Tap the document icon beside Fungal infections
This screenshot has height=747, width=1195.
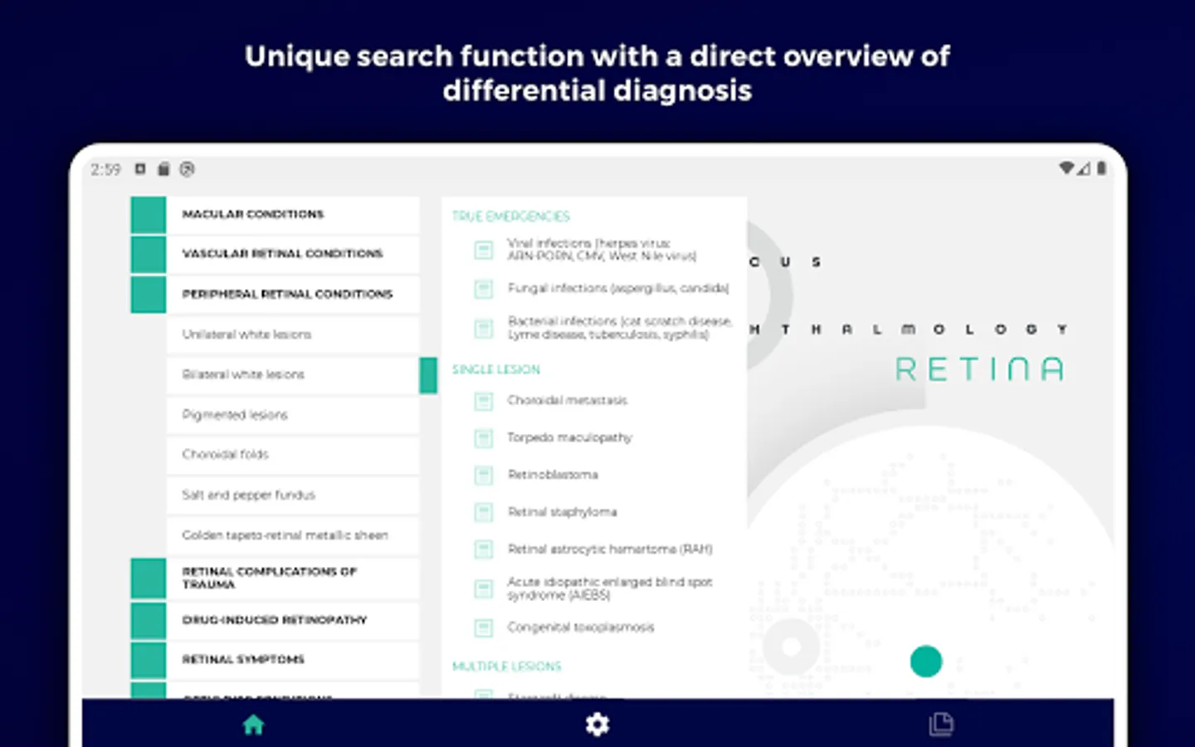click(x=483, y=289)
